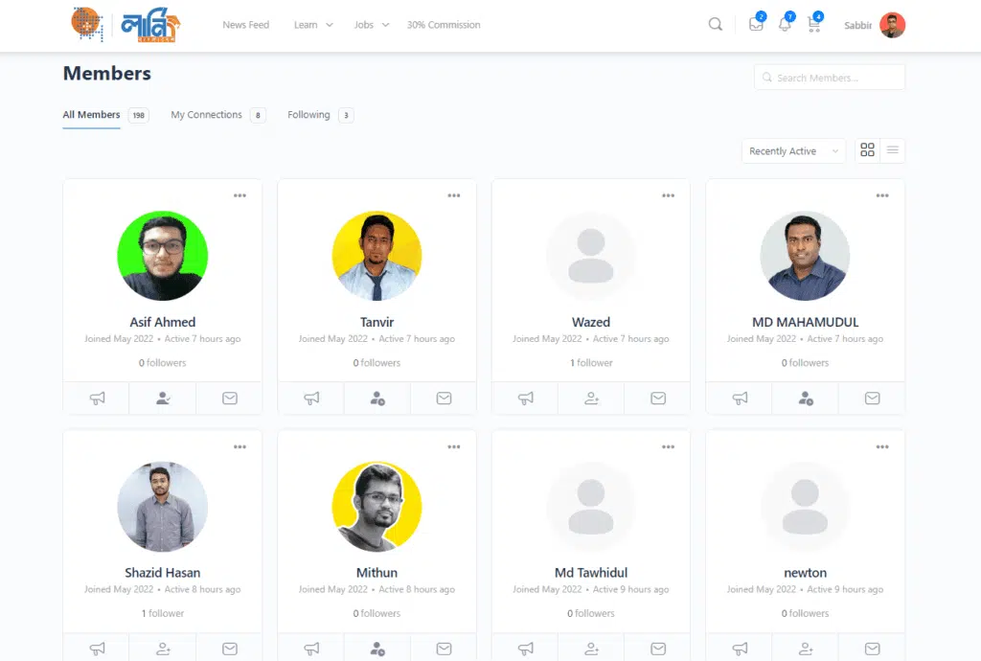981x661 pixels.
Task: Expand the Learn menu
Action: coord(313,25)
